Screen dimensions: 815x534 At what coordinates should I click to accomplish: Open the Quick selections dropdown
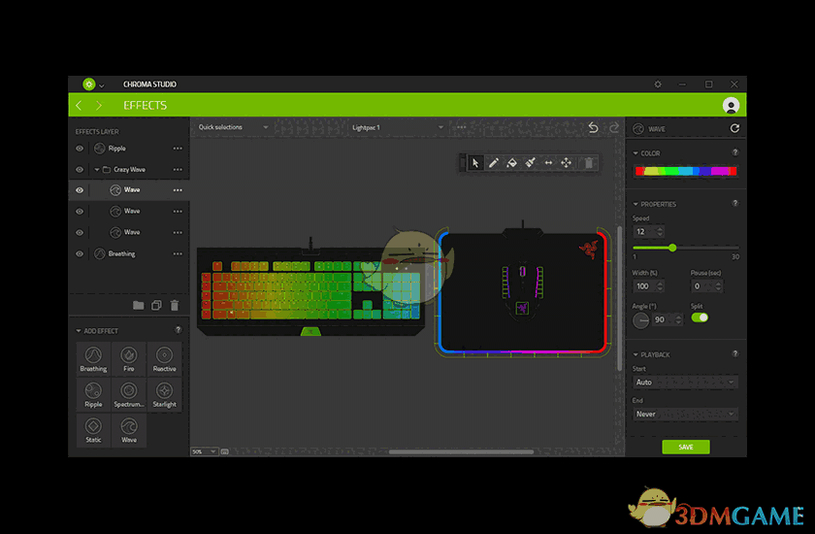233,127
